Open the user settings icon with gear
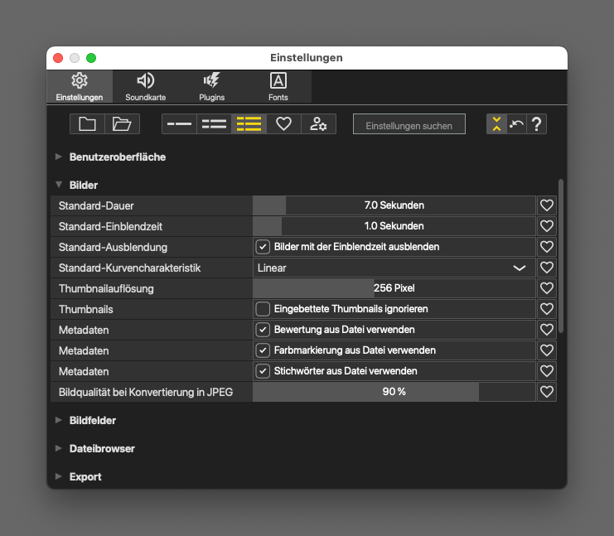614x536 pixels. [x=318, y=124]
